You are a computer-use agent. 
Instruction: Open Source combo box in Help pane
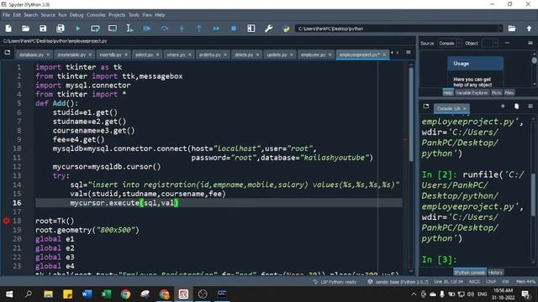click(449, 43)
